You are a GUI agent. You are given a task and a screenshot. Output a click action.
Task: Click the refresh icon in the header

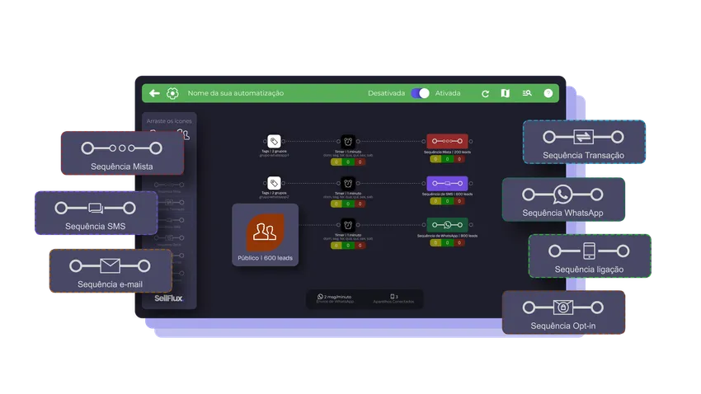point(485,93)
